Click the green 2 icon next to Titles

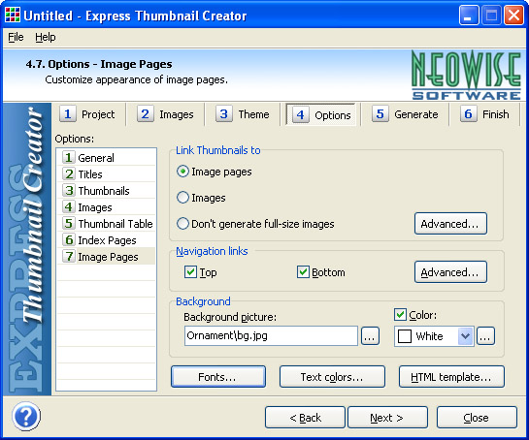[x=69, y=173]
